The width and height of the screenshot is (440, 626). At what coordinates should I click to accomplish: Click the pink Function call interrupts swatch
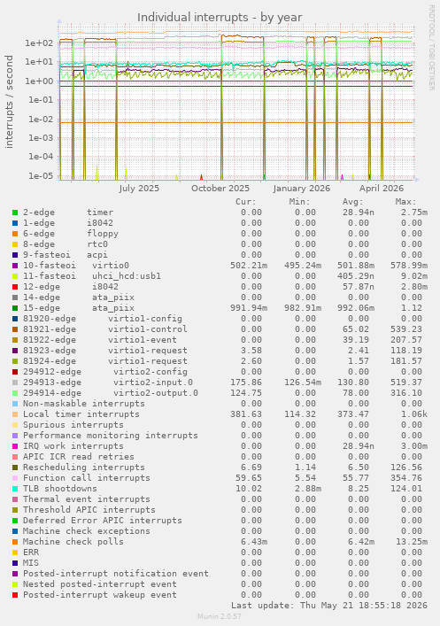tap(15, 478)
